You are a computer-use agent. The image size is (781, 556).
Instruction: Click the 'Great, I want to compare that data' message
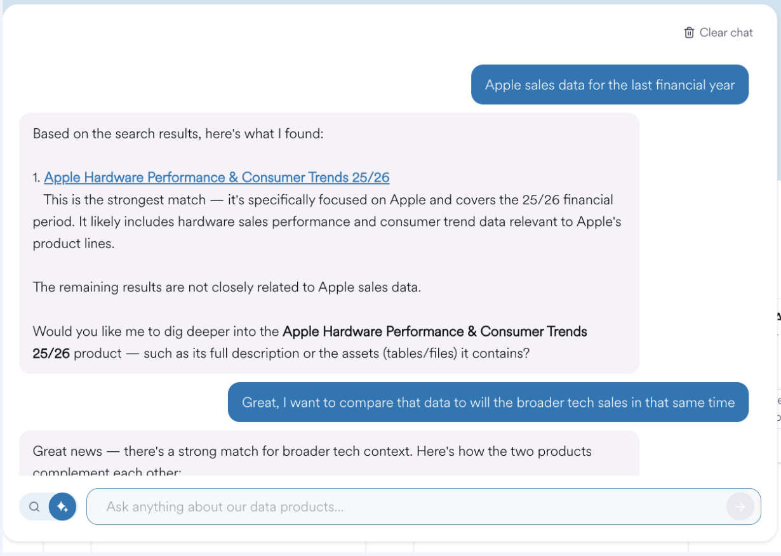[488, 402]
